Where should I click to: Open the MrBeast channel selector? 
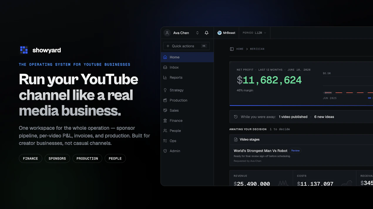pyautogui.click(x=226, y=33)
